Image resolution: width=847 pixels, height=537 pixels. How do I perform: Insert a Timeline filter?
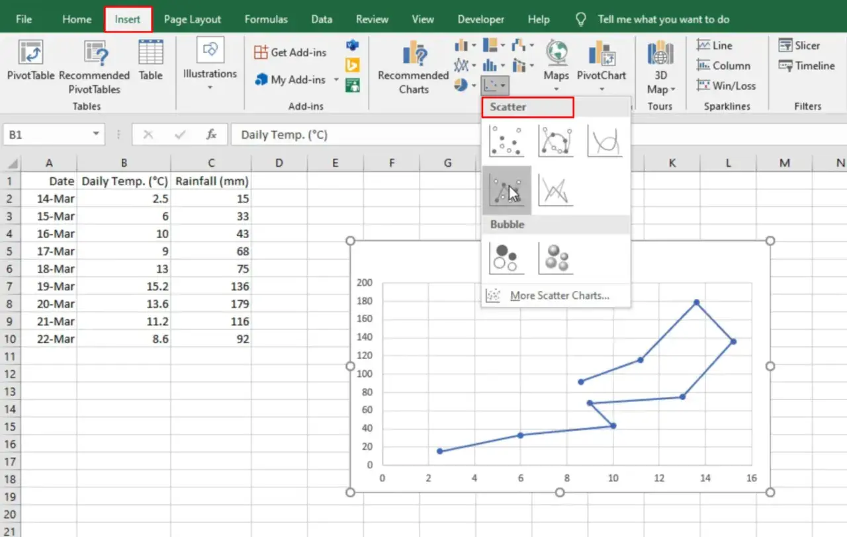[x=807, y=65]
